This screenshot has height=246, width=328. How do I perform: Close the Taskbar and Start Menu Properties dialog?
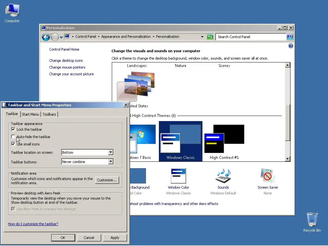point(126,105)
